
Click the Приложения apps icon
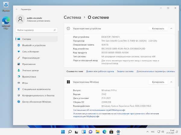point(19,64)
